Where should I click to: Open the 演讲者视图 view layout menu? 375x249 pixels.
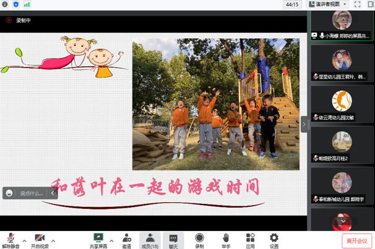pyautogui.click(x=327, y=4)
